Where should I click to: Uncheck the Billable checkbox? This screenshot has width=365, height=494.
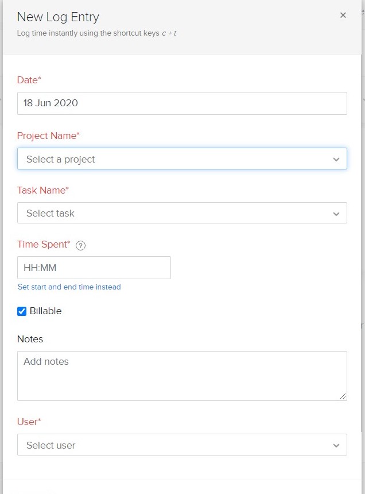pos(22,311)
